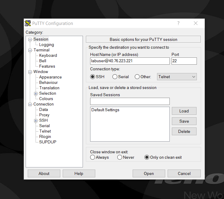Open the Bell settings category
224x199 pixels.
click(x=43, y=61)
